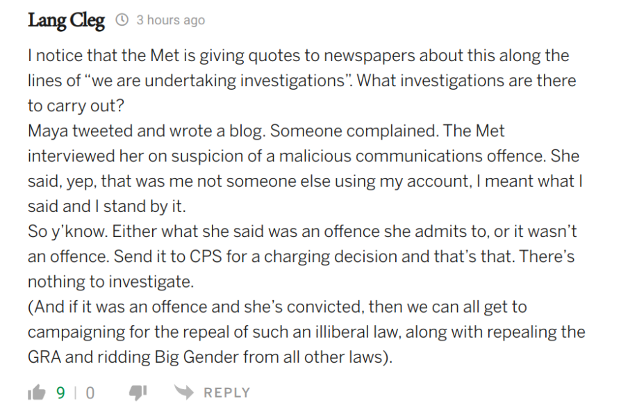Screen dimensions: 637x417
Task: Click the downvote count 0
Action: click(x=90, y=393)
